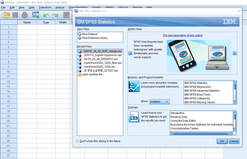Click the green Undo arrow icon
This screenshot has width=247, height=159.
tap(46, 15)
